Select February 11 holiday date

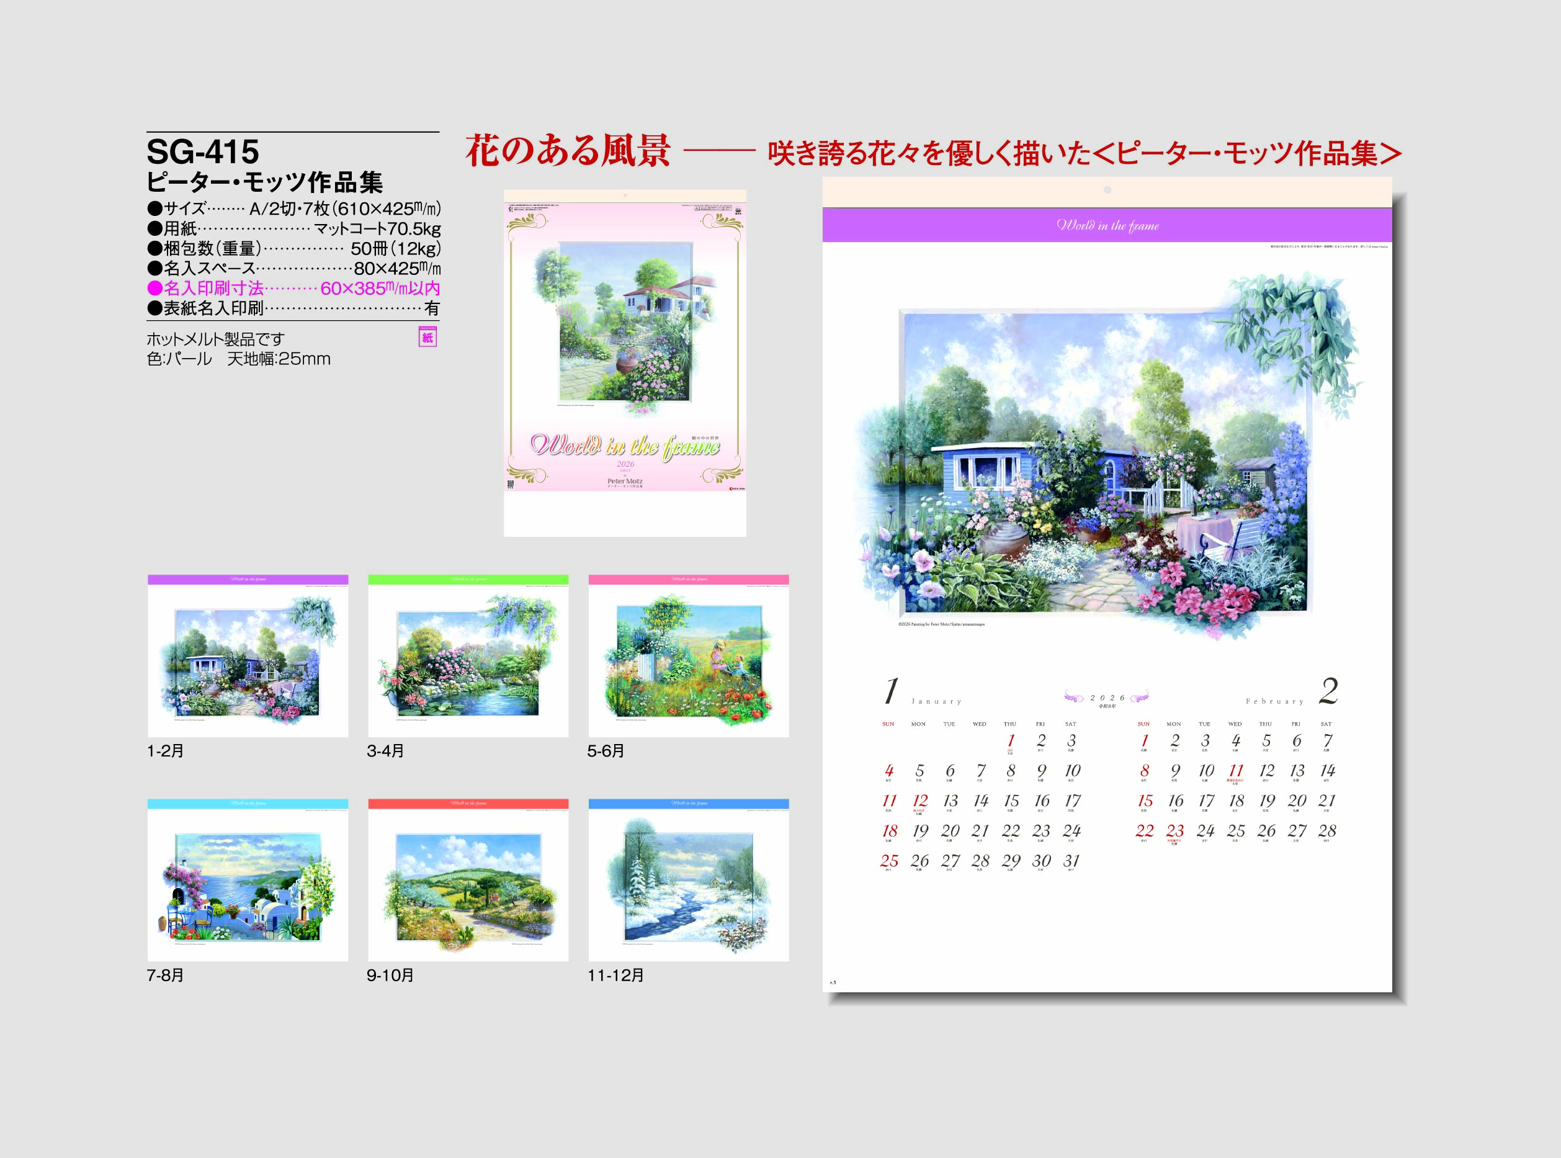(1235, 770)
